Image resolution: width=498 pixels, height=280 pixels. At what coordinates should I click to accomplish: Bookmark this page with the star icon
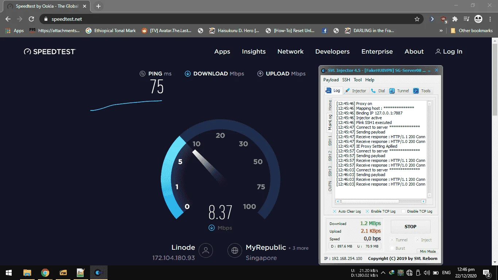(417, 19)
